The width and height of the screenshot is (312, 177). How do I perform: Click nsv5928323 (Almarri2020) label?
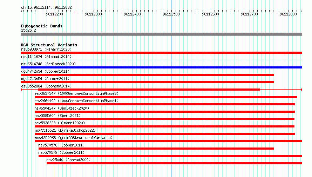(60, 123)
